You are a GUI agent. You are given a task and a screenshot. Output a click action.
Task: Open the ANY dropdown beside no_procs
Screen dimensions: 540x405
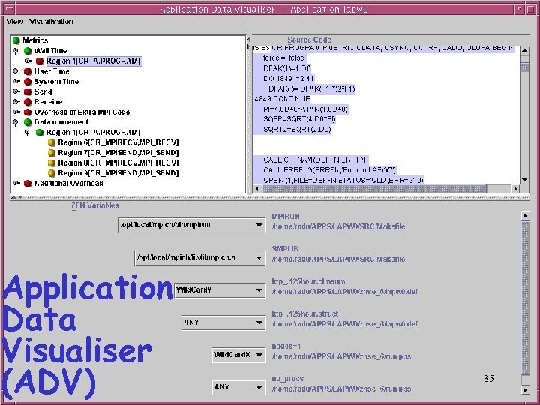[x=238, y=387]
